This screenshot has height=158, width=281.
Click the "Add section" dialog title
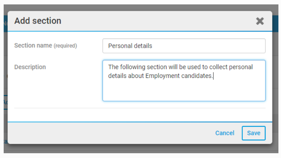38,21
